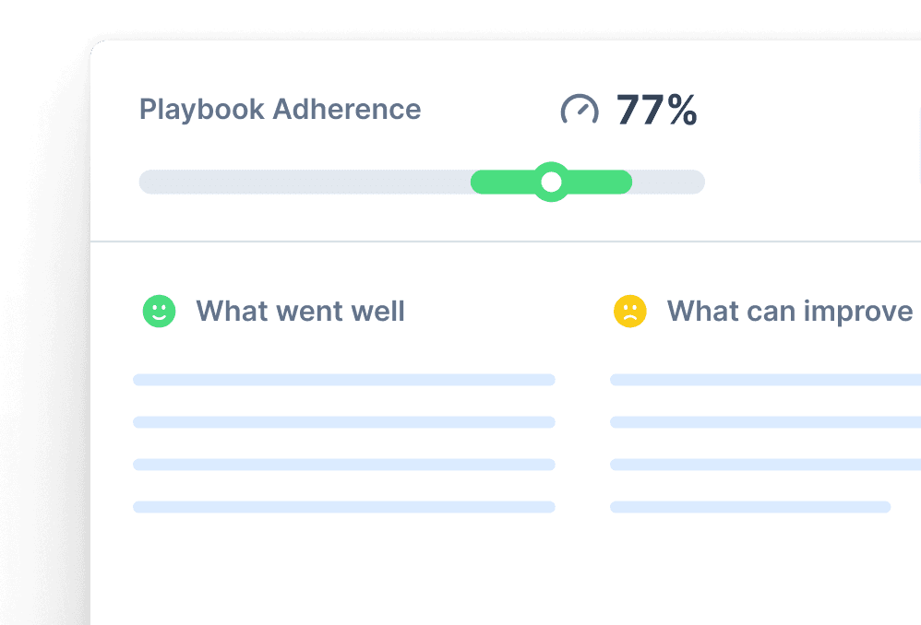Toggle the green highlighted segment of the bar
This screenshot has height=625, width=921.
pyautogui.click(x=552, y=182)
